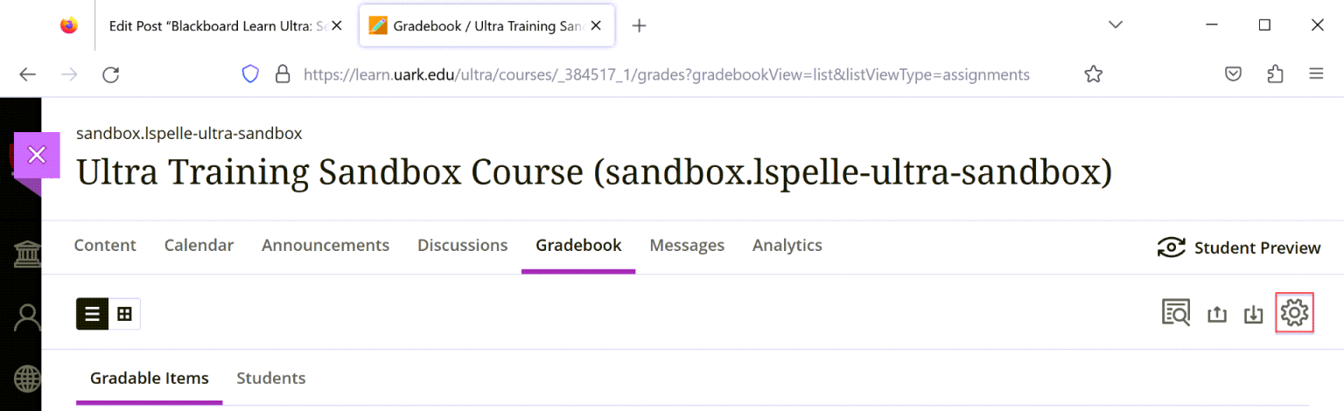1344x411 pixels.
Task: Bookmark this page with star icon
Action: [x=1093, y=74]
